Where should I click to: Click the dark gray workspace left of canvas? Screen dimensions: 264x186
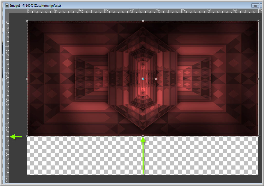pyautogui.click(x=18, y=77)
